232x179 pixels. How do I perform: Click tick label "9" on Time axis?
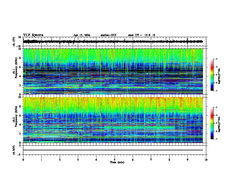click(187, 160)
